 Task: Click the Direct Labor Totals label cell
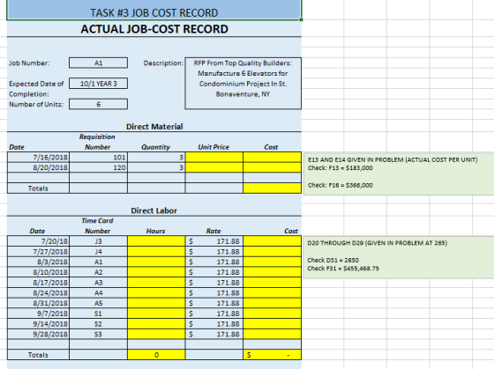point(38,355)
